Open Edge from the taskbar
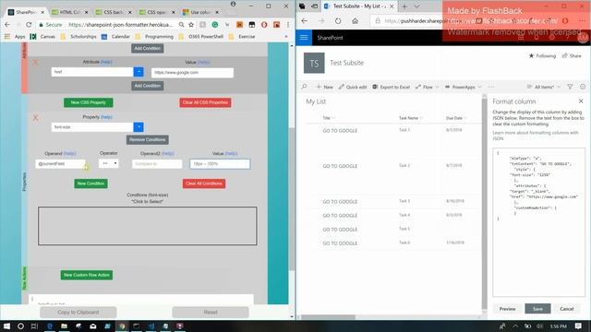 pyautogui.click(x=50, y=326)
